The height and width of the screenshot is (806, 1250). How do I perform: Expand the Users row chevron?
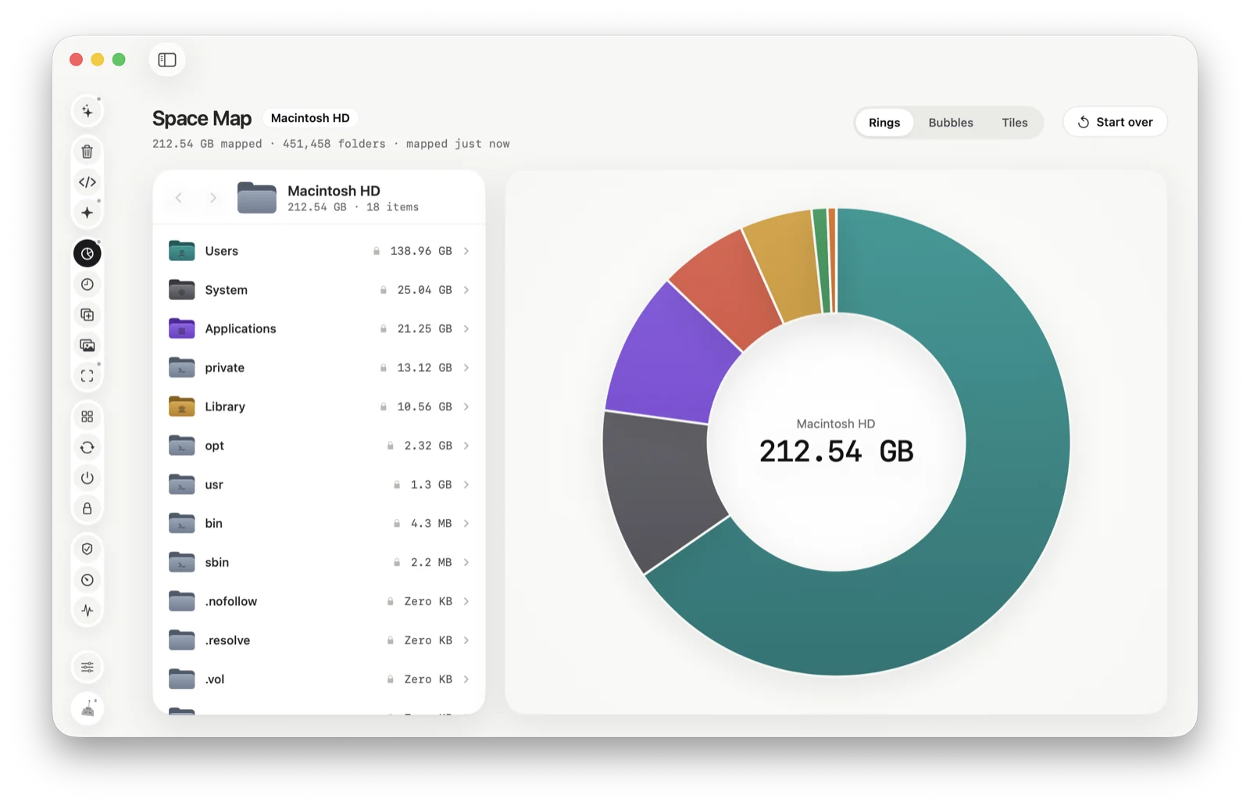[x=466, y=251]
